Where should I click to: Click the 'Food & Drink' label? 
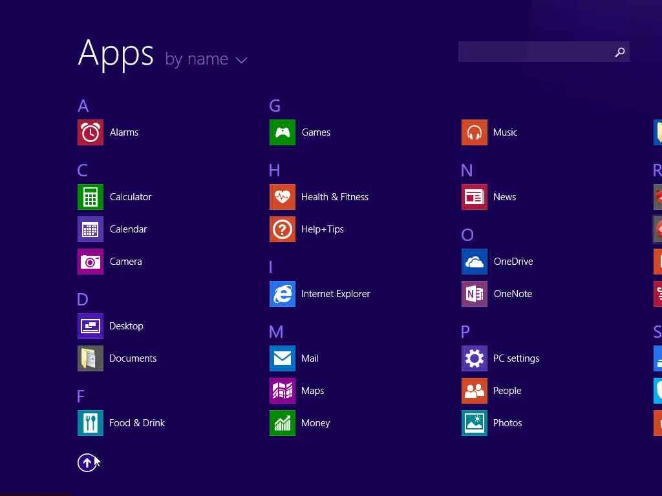coord(137,423)
